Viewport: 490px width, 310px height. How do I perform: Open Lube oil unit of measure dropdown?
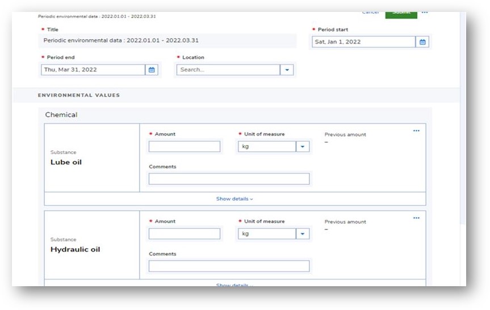(x=303, y=147)
